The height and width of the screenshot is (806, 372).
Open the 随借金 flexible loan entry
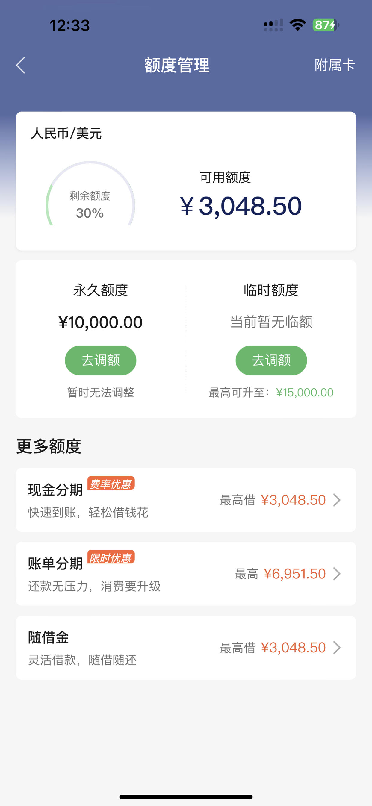click(x=186, y=647)
